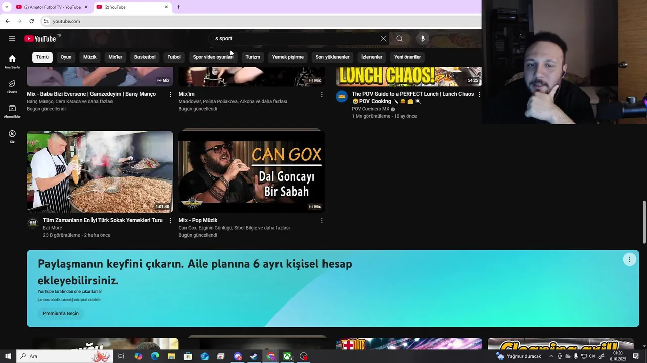Open the Mix - Pop Müzik title

198,220
